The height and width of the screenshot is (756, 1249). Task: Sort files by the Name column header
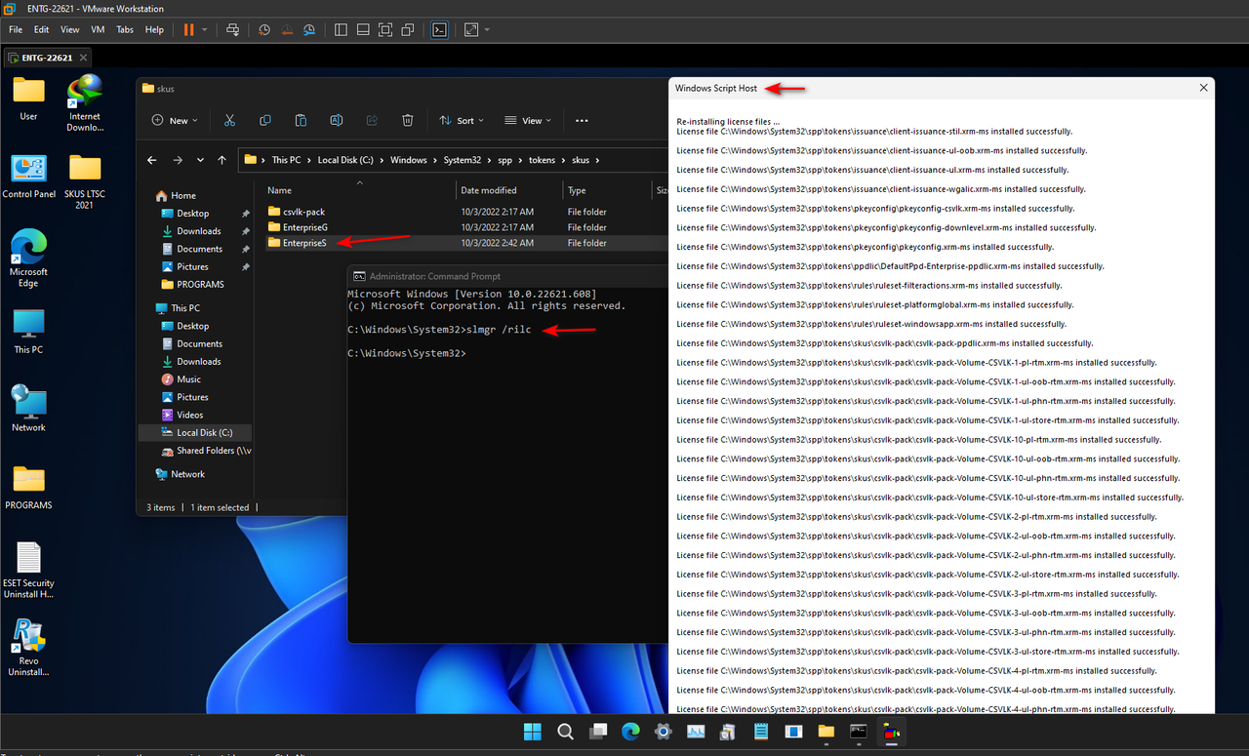279,190
